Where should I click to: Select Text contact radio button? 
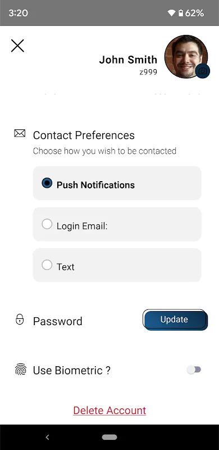click(x=47, y=265)
